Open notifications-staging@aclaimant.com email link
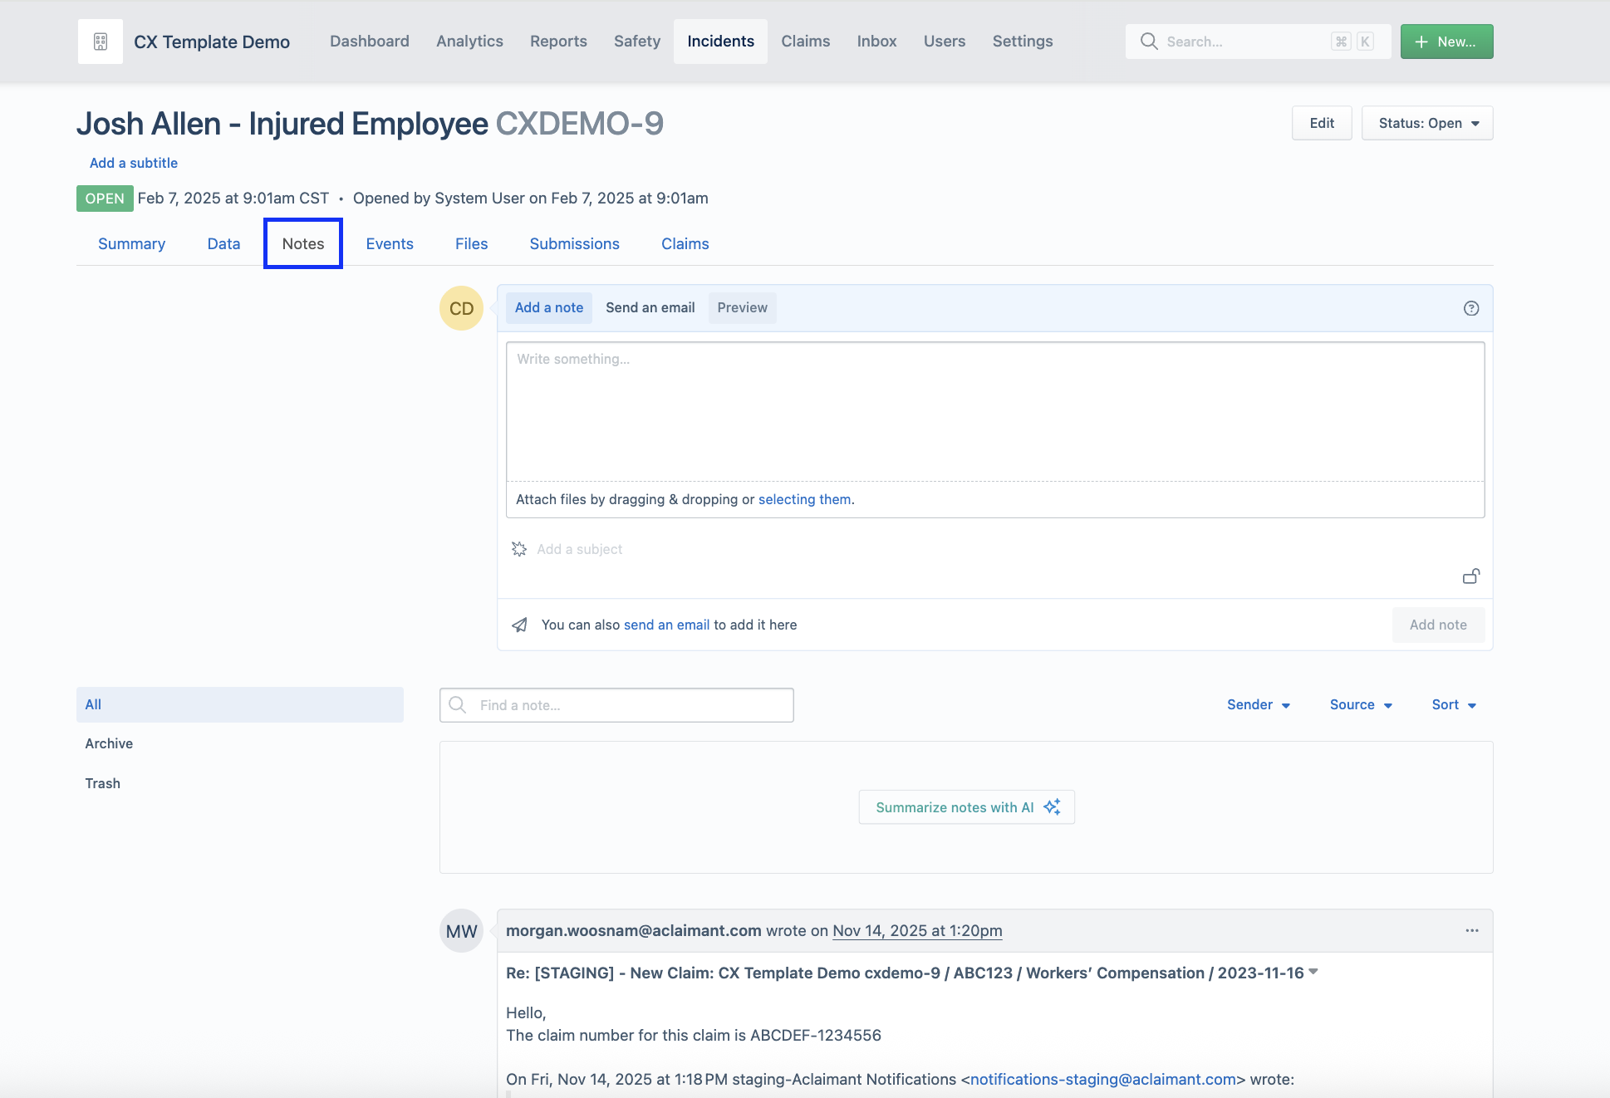This screenshot has width=1610, height=1098. point(1103,1079)
